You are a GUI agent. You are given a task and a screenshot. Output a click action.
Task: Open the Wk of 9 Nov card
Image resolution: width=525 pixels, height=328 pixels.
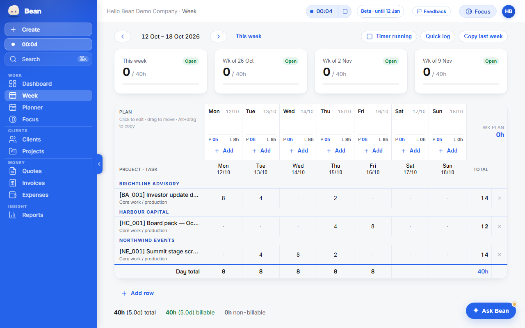pyautogui.click(x=461, y=71)
